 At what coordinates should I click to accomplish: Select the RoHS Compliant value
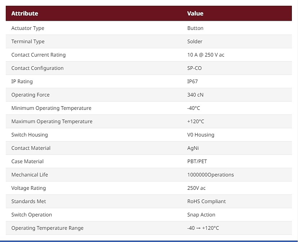[206, 201]
